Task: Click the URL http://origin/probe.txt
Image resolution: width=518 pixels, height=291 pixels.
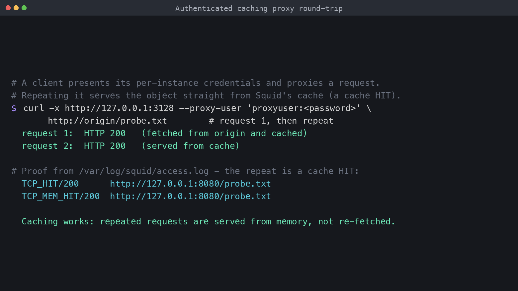Action: (107, 121)
